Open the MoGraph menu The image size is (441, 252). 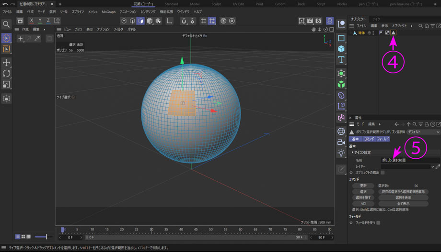(108, 11)
